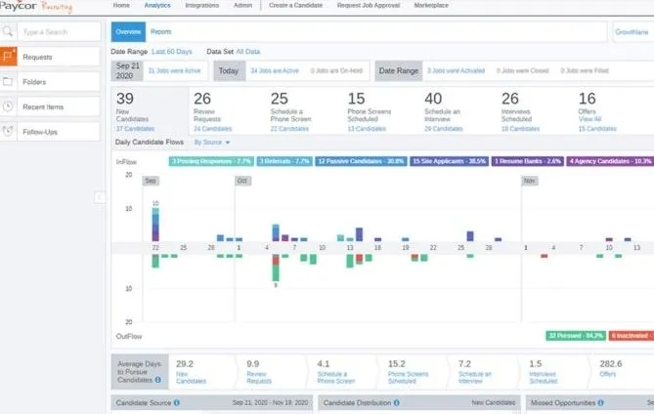
Task: Open the Integrations menu item
Action: coord(202,6)
